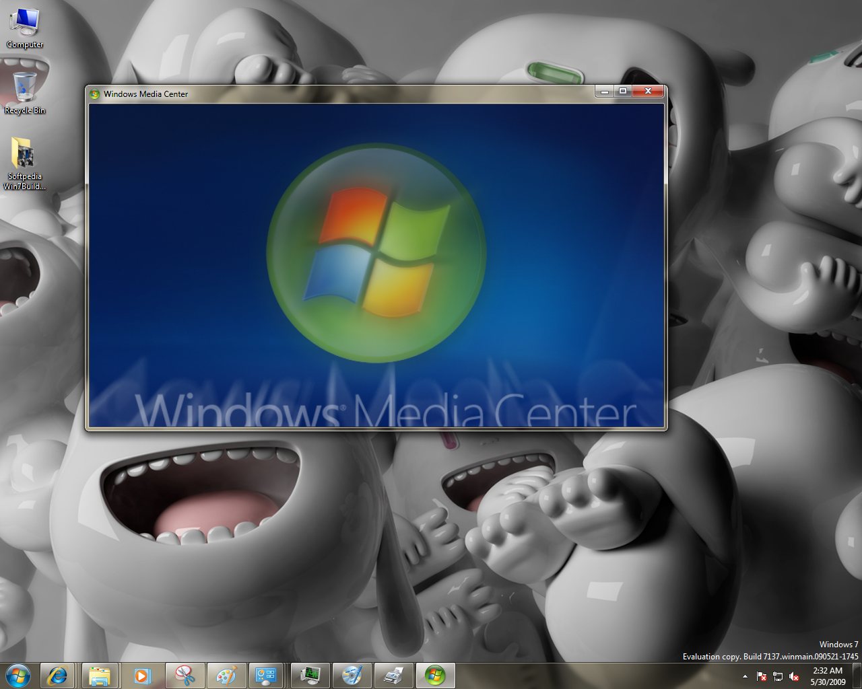This screenshot has width=862, height=689.
Task: Show hidden tray icons arrow
Action: tap(745, 676)
